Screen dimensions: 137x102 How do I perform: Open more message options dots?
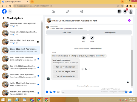click(89, 69)
